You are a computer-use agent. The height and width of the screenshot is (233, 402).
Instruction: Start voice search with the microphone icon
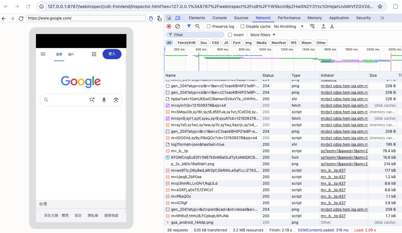click(x=104, y=100)
